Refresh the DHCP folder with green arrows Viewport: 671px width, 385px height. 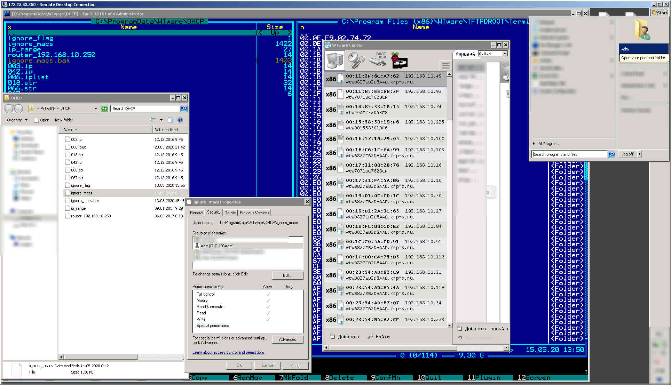pyautogui.click(x=104, y=109)
